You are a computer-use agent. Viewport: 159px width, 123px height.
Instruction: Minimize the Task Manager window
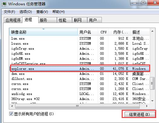coord(135,3)
